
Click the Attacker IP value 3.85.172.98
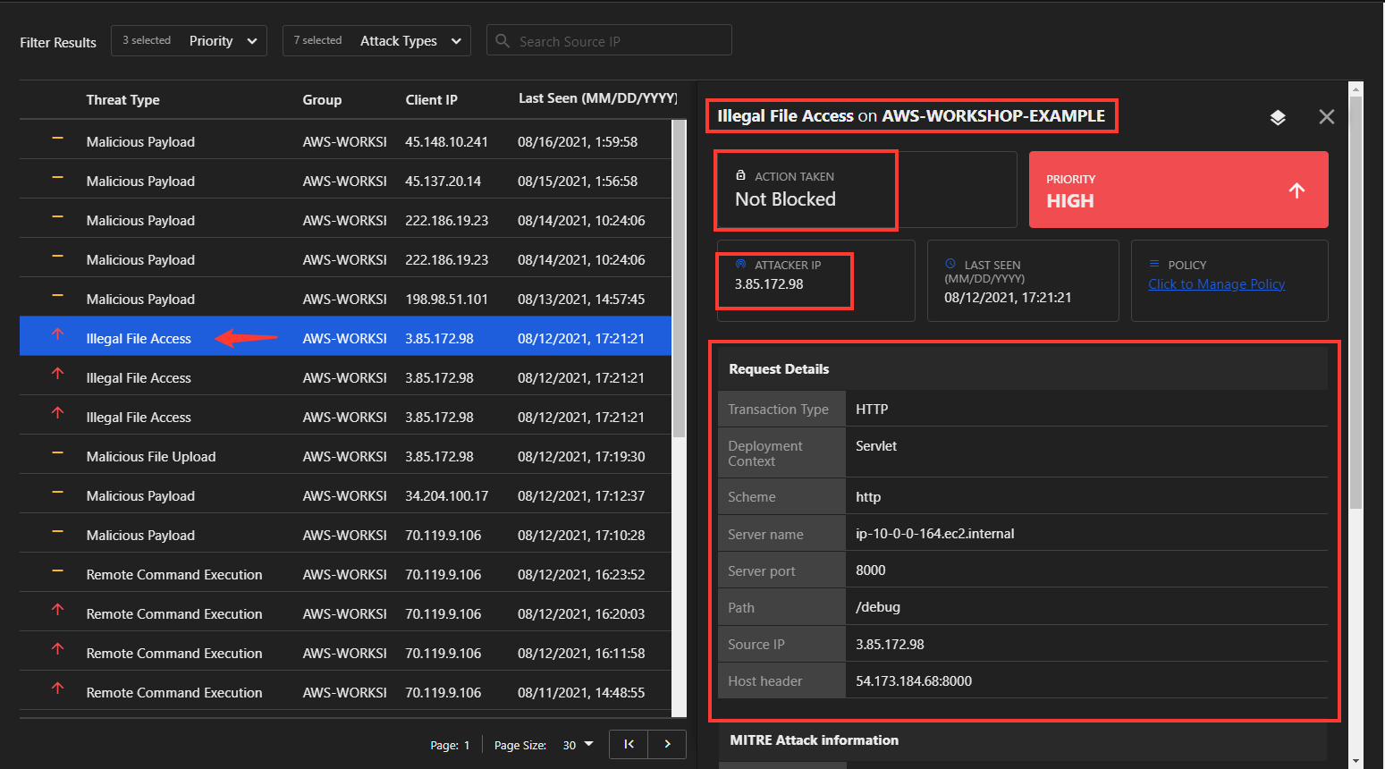click(769, 284)
